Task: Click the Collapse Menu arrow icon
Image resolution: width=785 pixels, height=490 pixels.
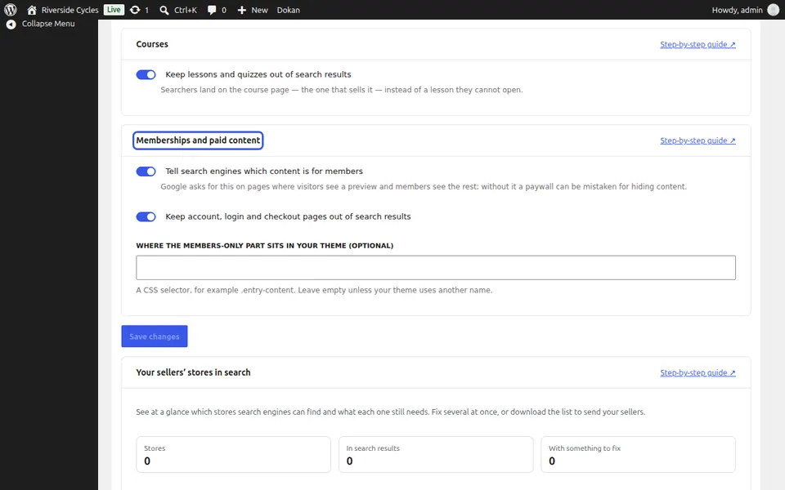Action: [x=11, y=24]
